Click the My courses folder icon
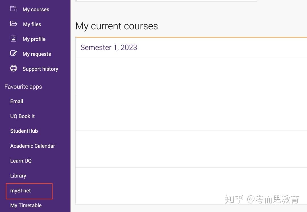Viewport: 307px width, 212px height. [13, 9]
